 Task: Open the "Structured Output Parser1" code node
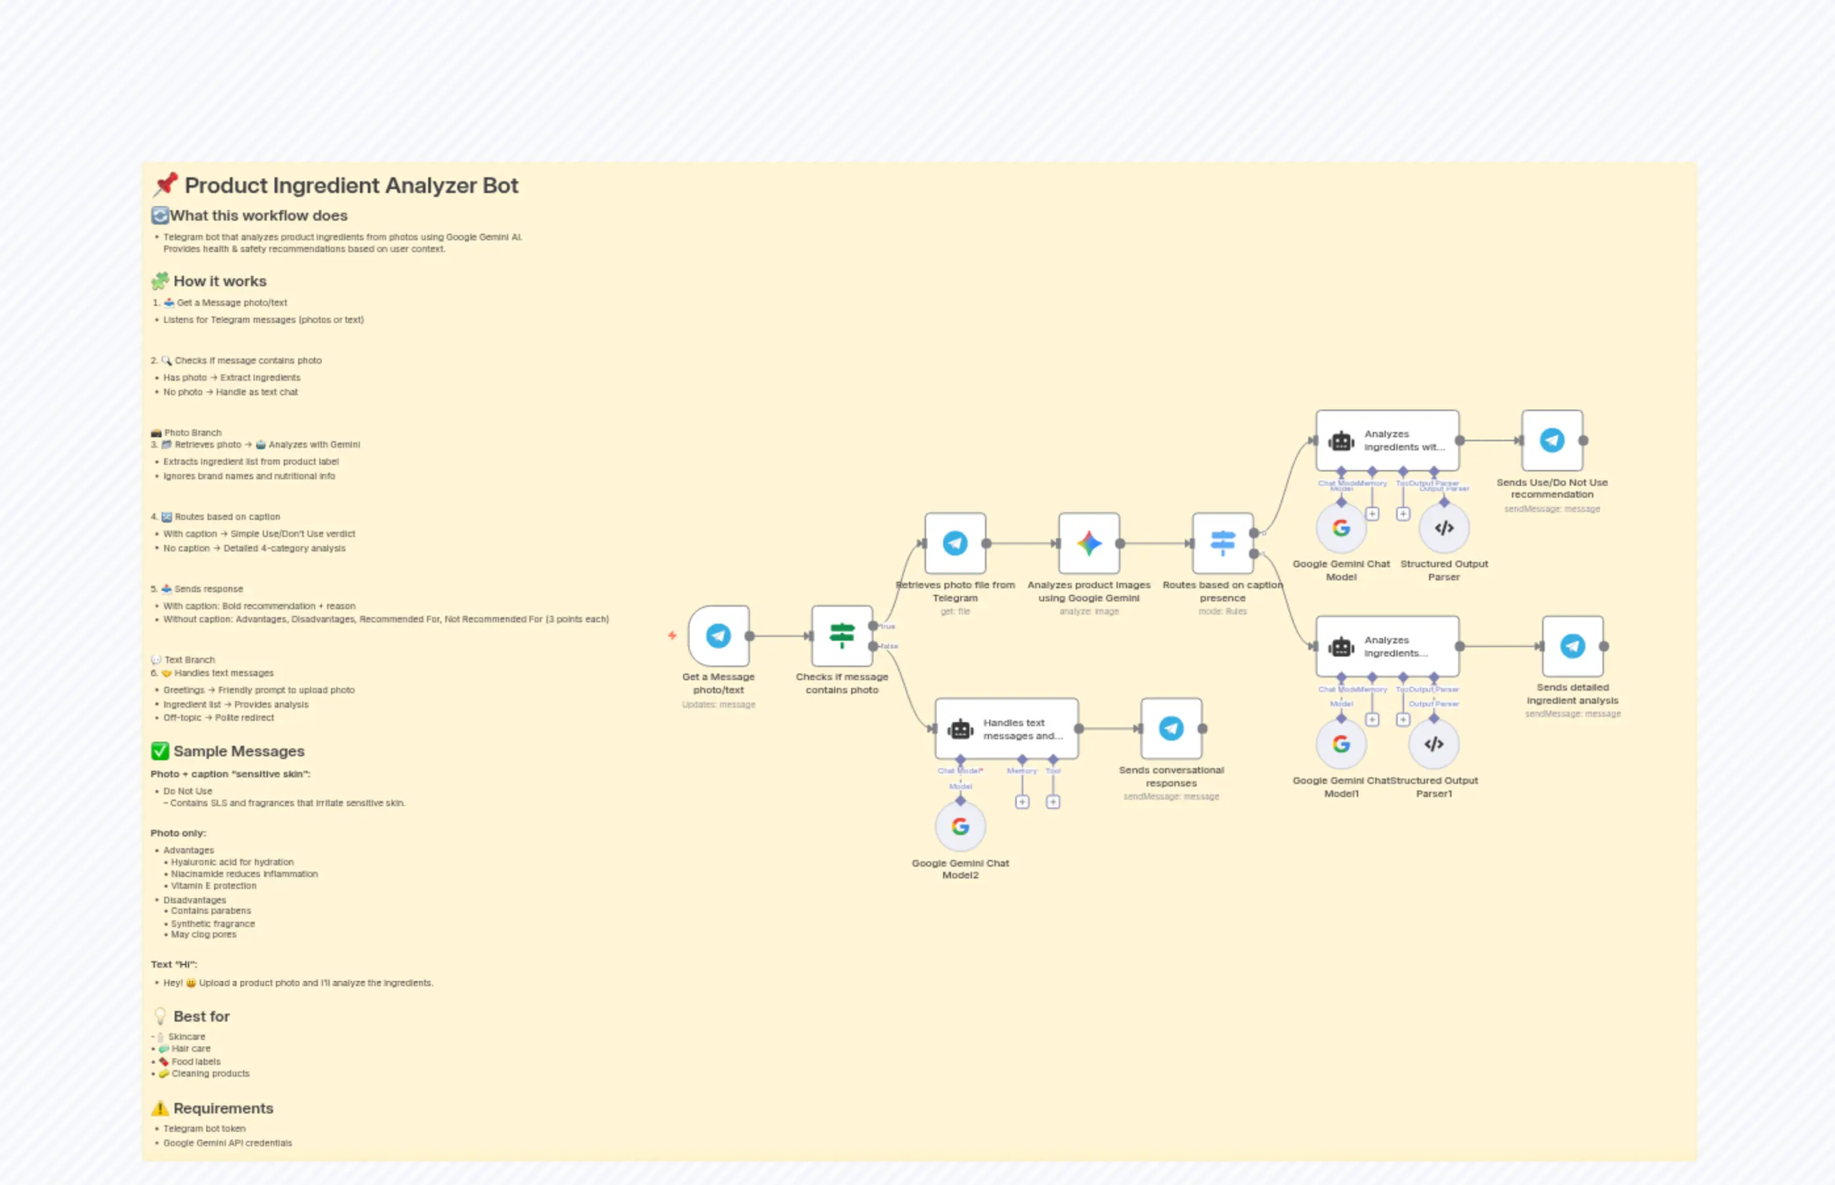(1433, 743)
